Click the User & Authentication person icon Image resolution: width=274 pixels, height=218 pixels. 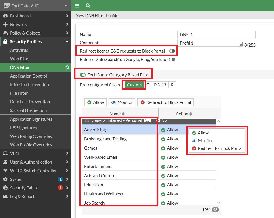pyautogui.click(x=5, y=162)
